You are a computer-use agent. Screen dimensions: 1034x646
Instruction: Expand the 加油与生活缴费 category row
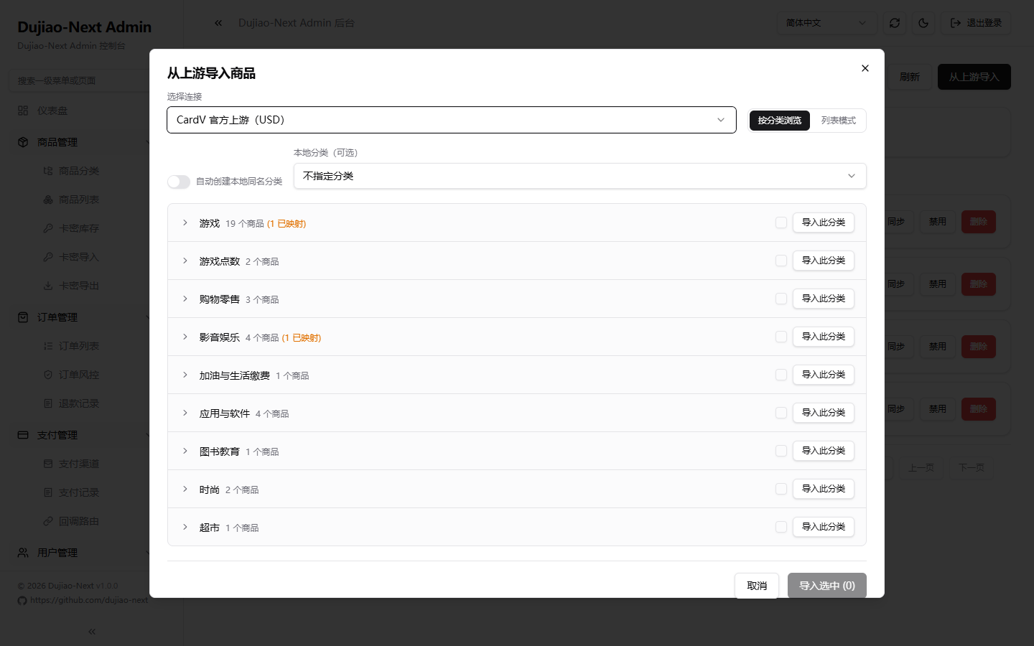tap(185, 375)
